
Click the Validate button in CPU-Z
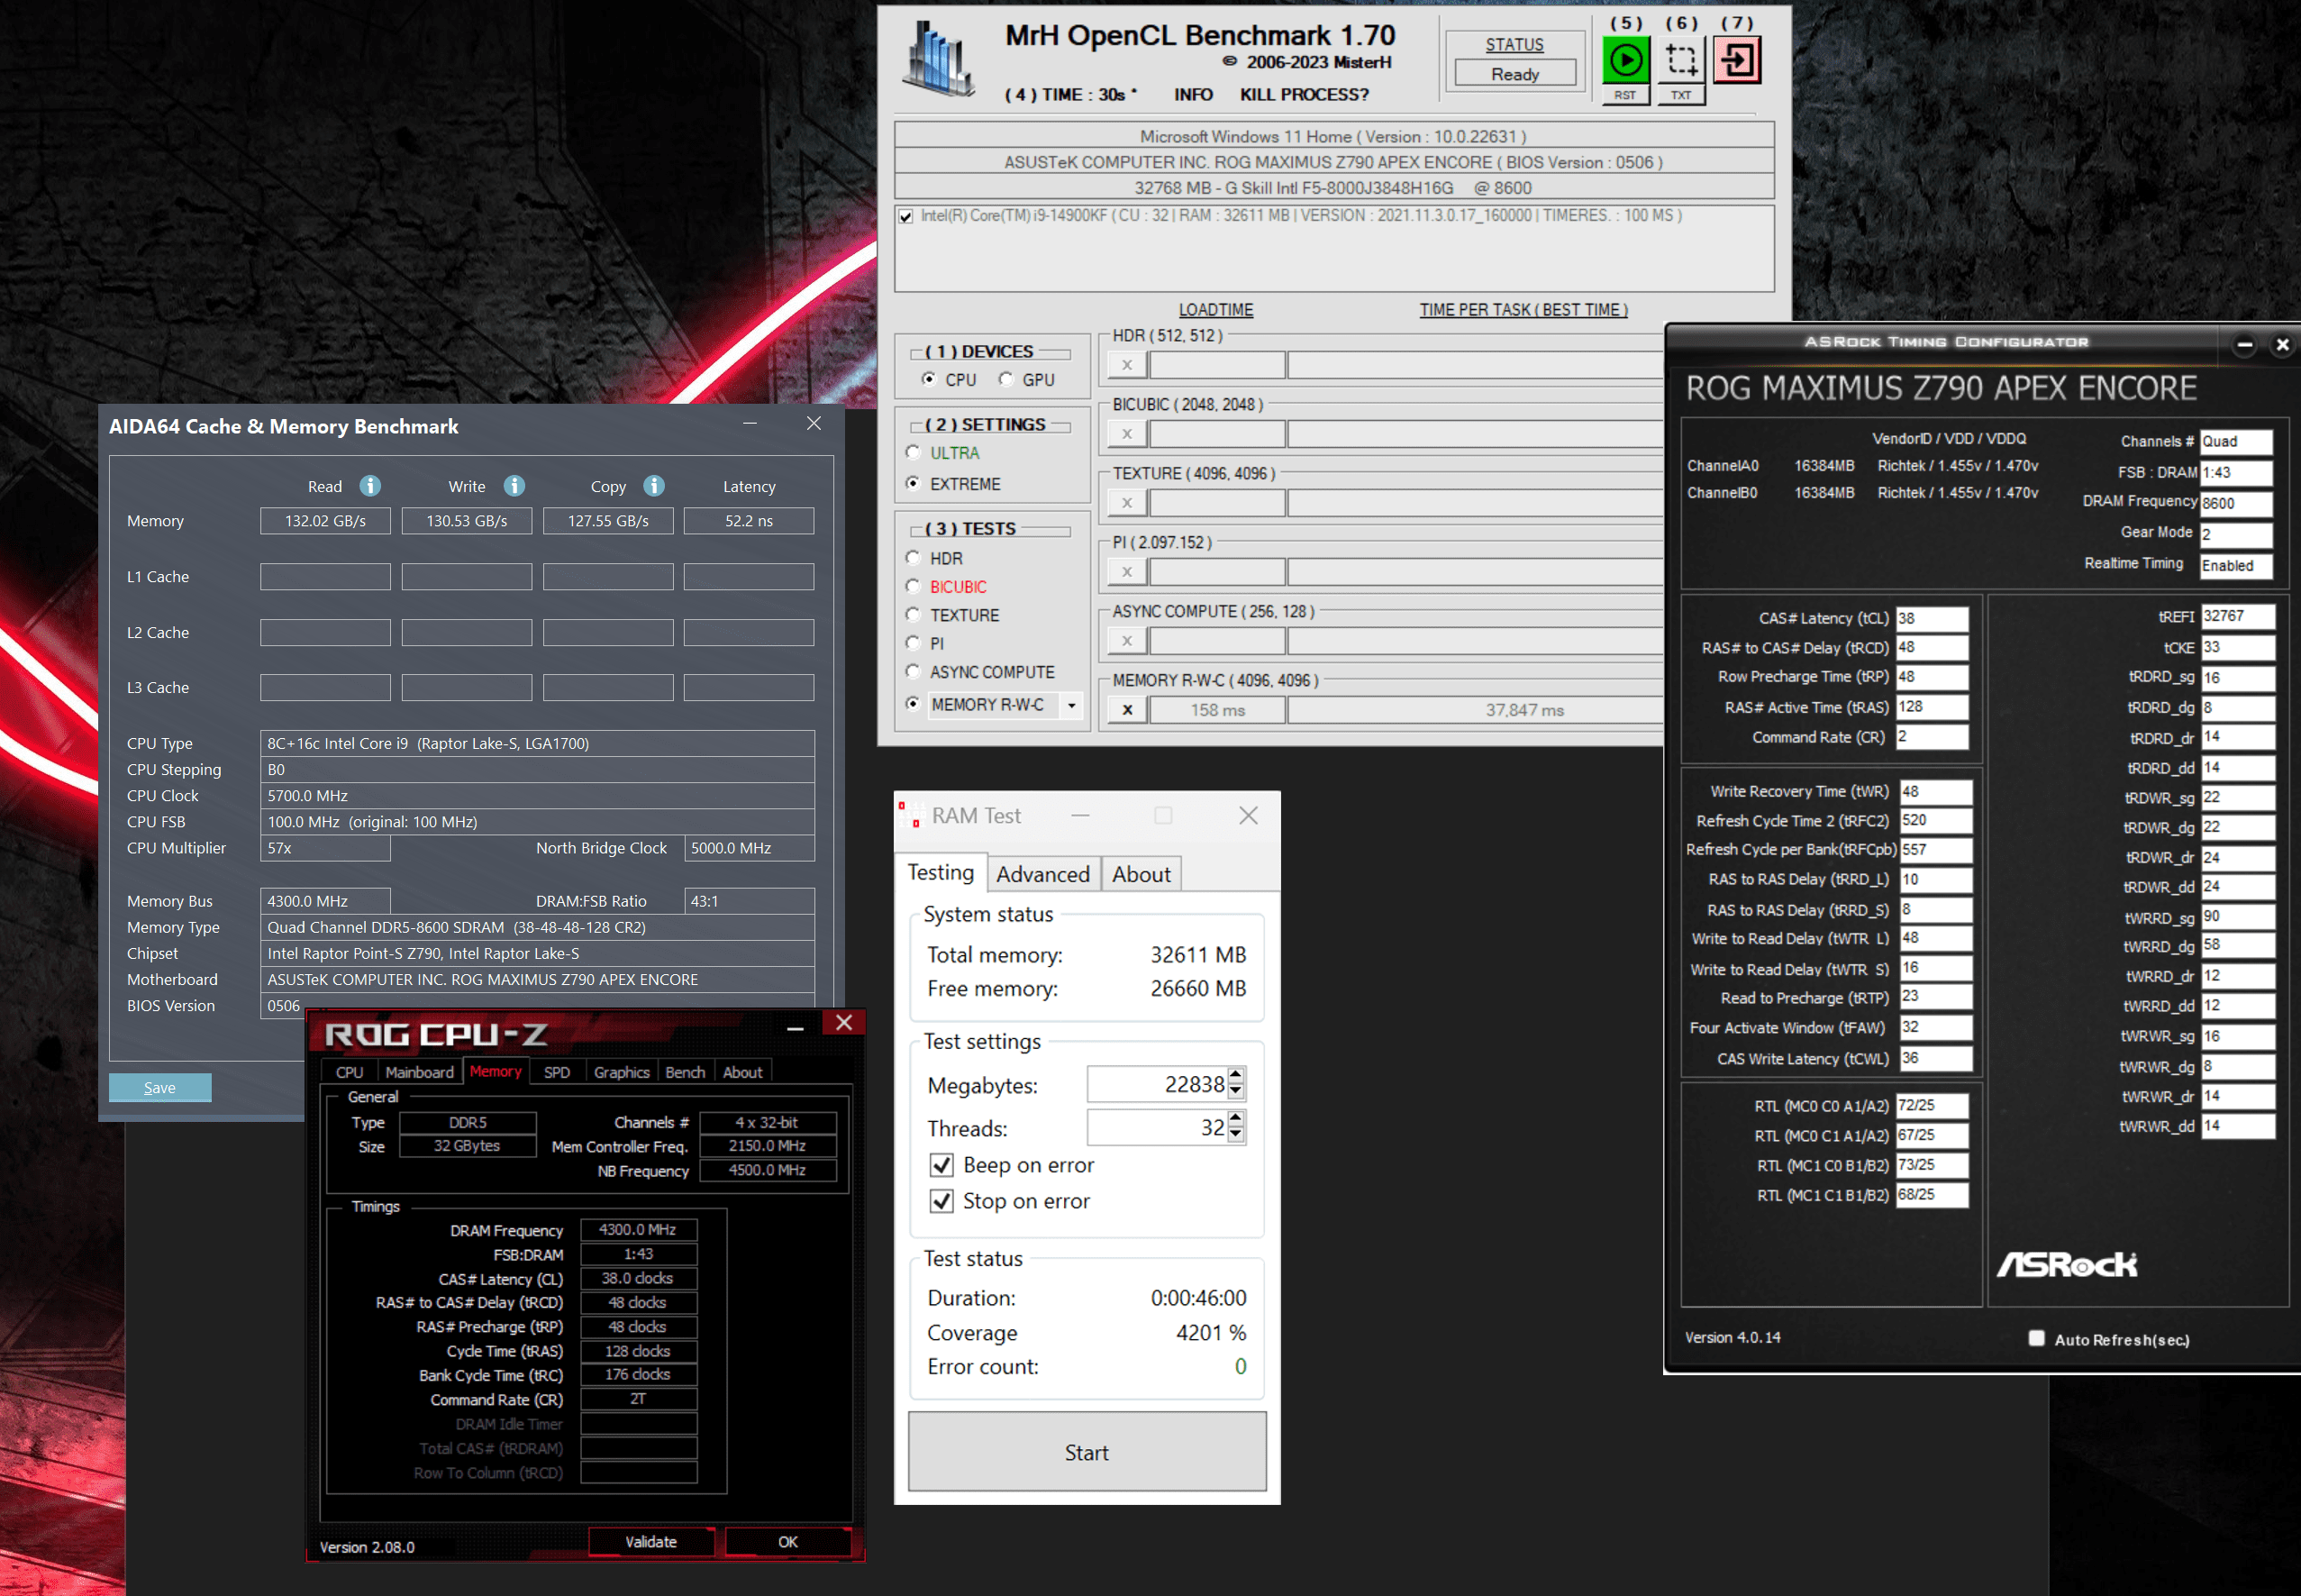pyautogui.click(x=650, y=1542)
